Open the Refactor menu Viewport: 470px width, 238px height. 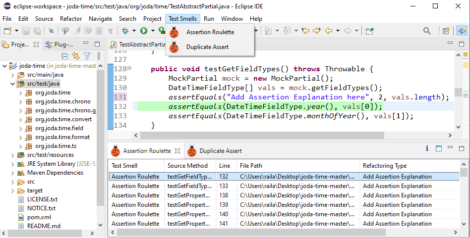pyautogui.click(x=71, y=18)
